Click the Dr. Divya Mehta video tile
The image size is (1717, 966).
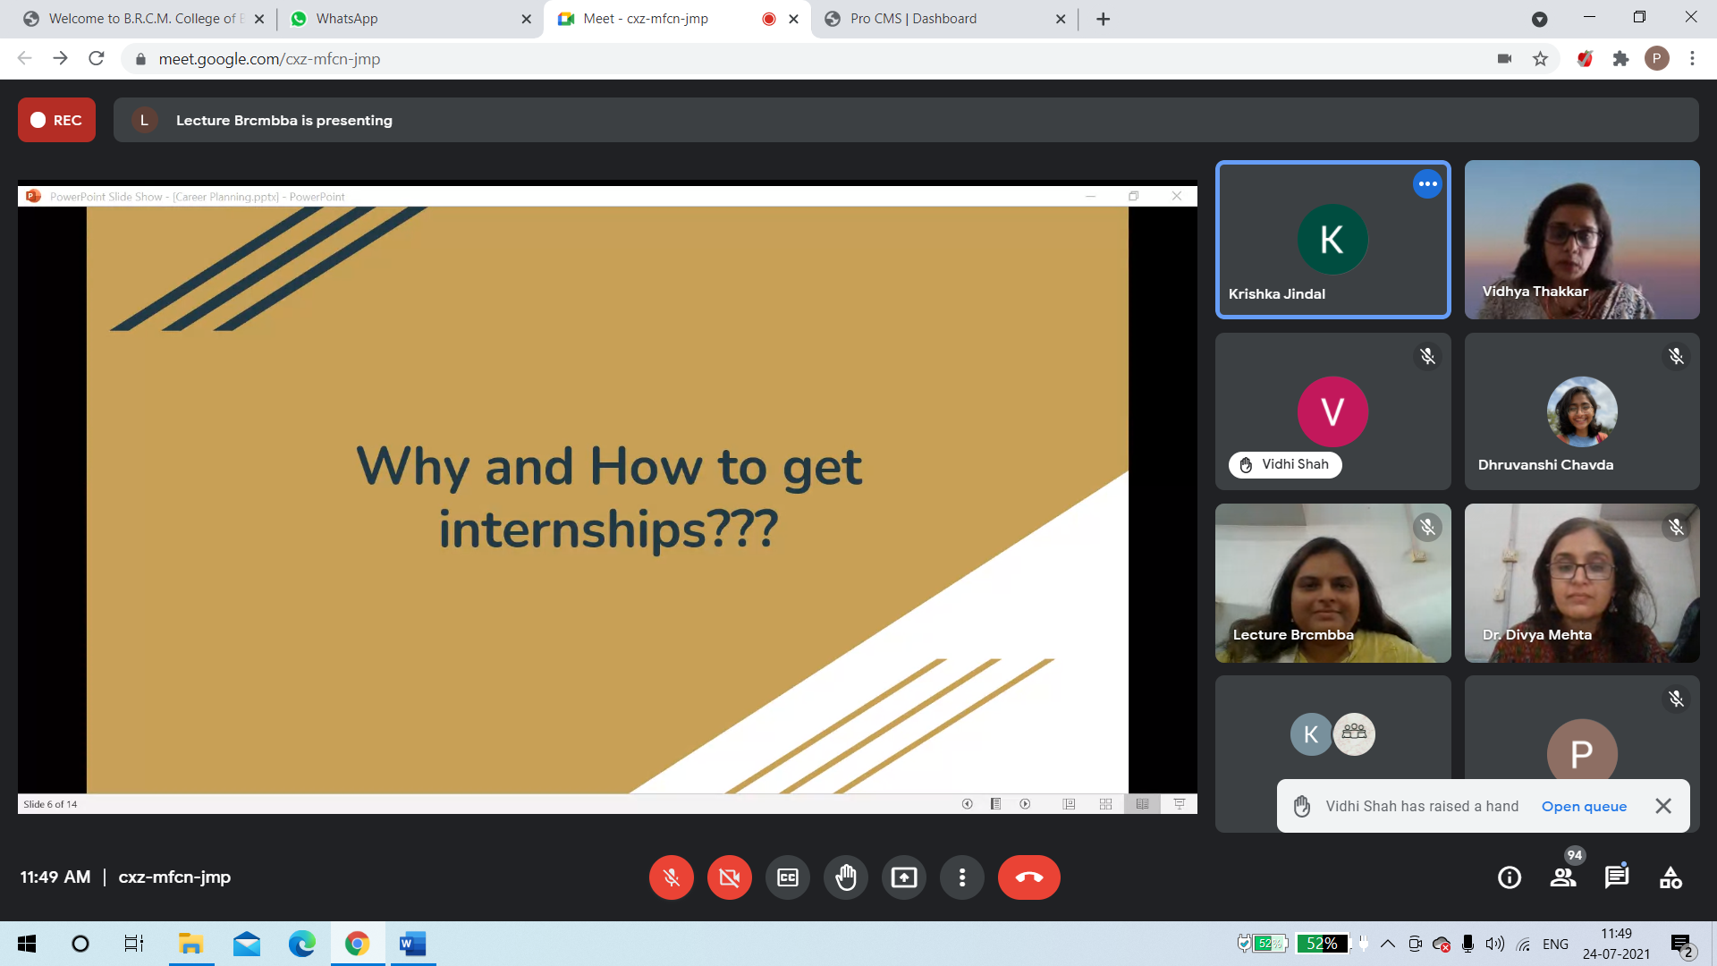coord(1581,582)
